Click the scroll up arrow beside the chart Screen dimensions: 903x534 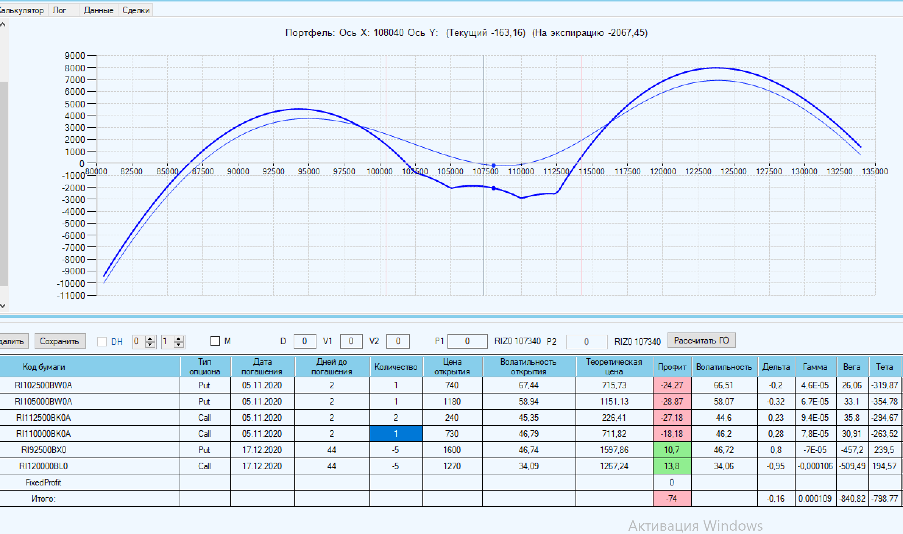tap(3, 25)
